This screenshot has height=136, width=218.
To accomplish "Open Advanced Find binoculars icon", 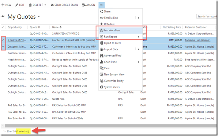I will click(x=102, y=56).
